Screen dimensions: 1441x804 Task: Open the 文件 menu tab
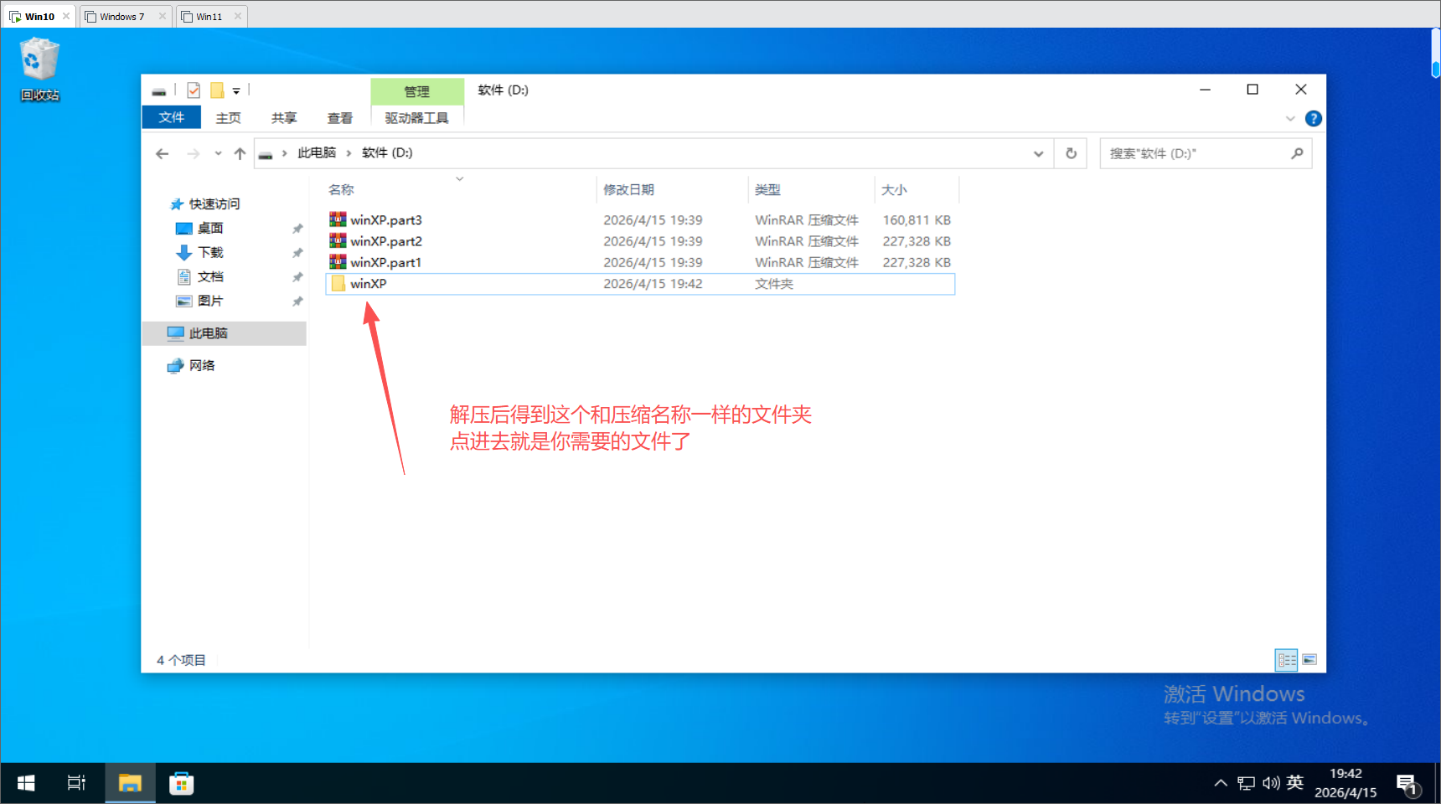(172, 117)
